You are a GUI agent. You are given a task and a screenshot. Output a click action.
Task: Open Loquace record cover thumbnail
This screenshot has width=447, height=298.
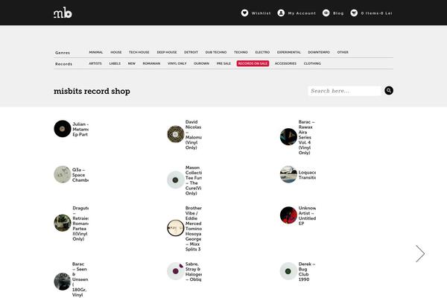pyautogui.click(x=288, y=174)
